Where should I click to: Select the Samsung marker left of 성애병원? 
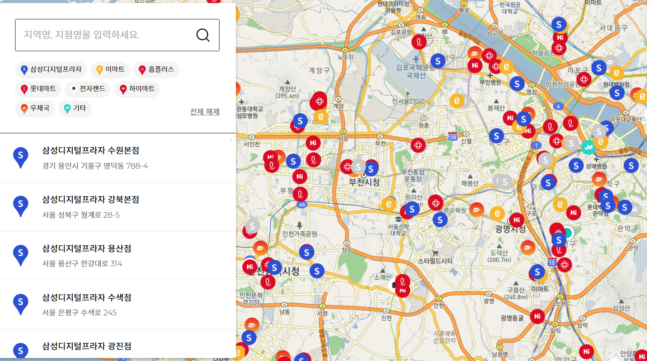[x=576, y=166]
